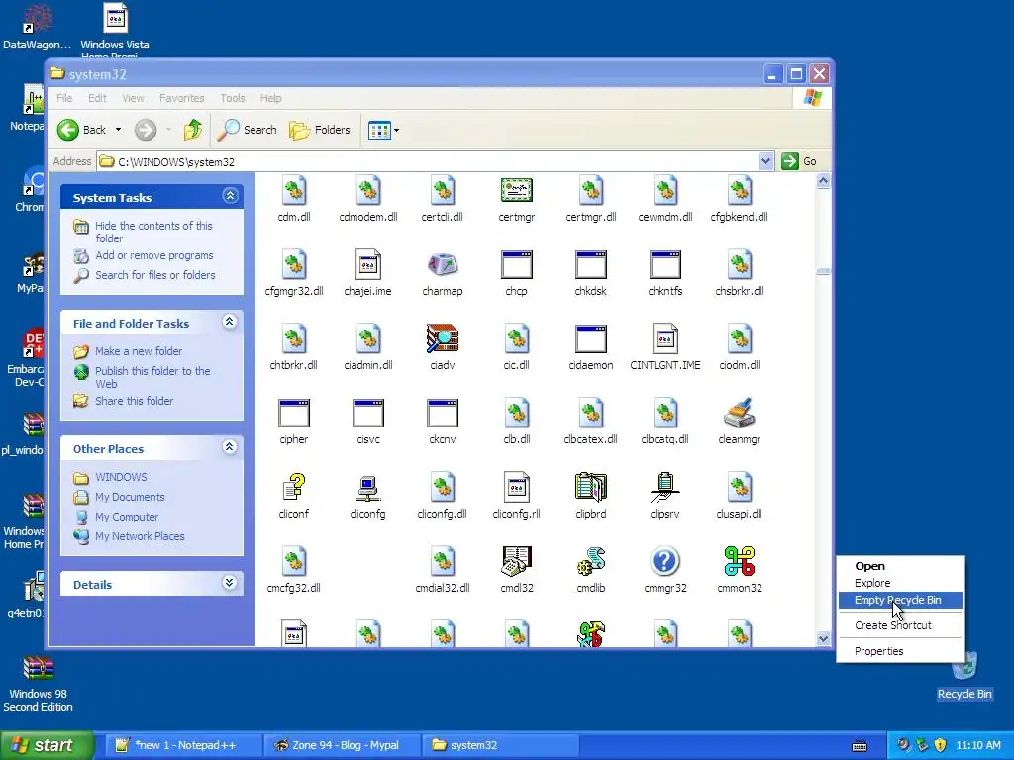The width and height of the screenshot is (1014, 760).
Task: Click Hide the contents of this folder
Action: tap(153, 232)
